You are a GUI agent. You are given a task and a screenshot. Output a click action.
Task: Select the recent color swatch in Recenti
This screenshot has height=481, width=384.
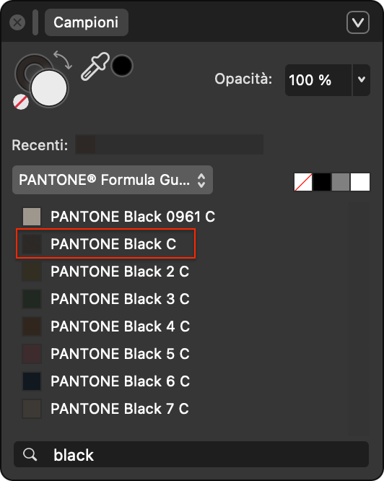click(x=85, y=144)
